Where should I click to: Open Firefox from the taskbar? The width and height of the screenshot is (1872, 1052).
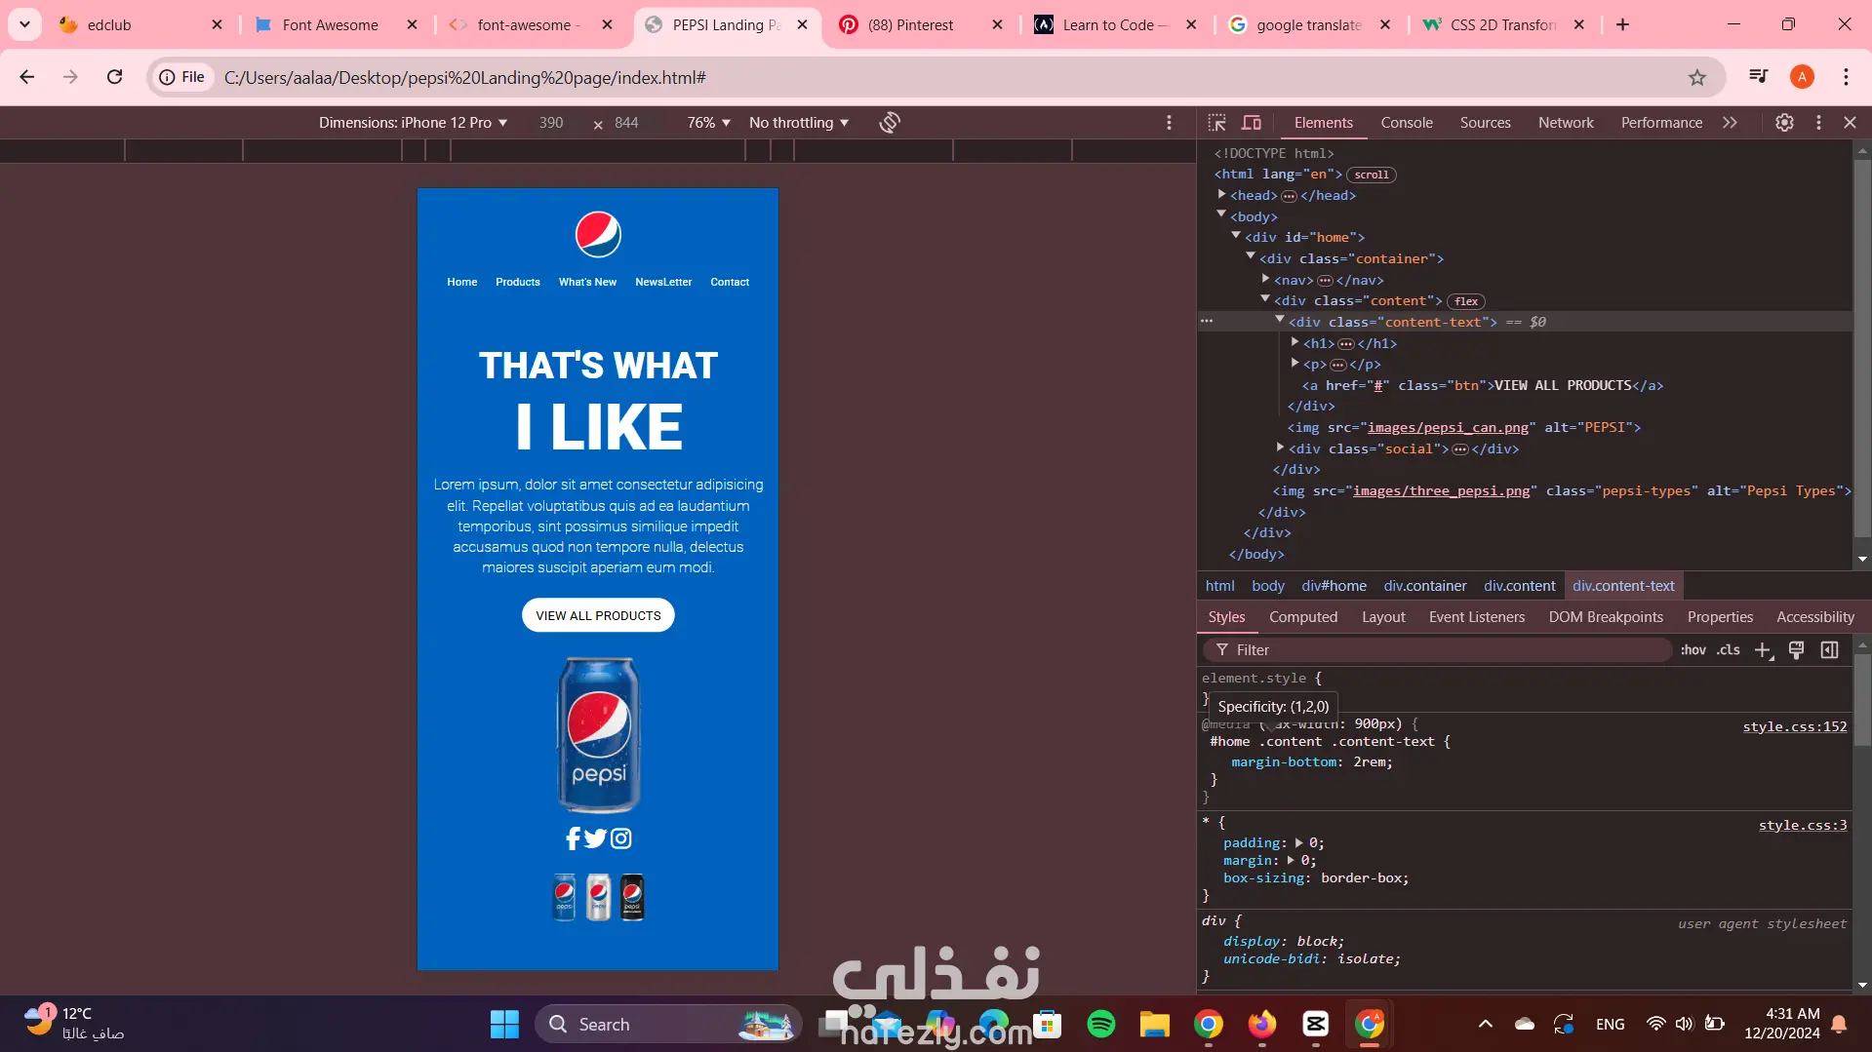point(1262,1024)
